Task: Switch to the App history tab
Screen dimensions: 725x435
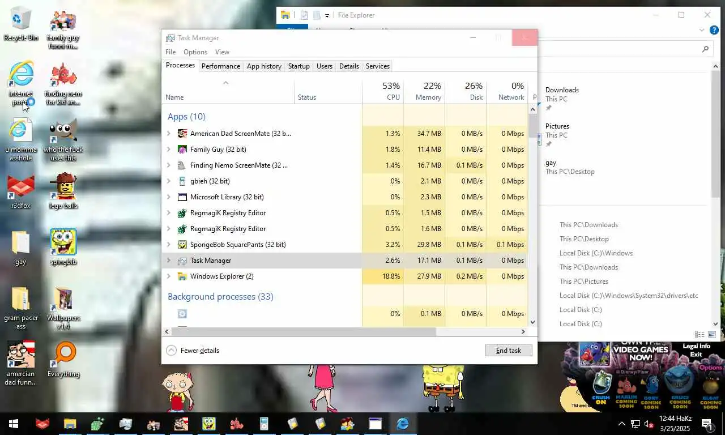Action: (x=264, y=66)
